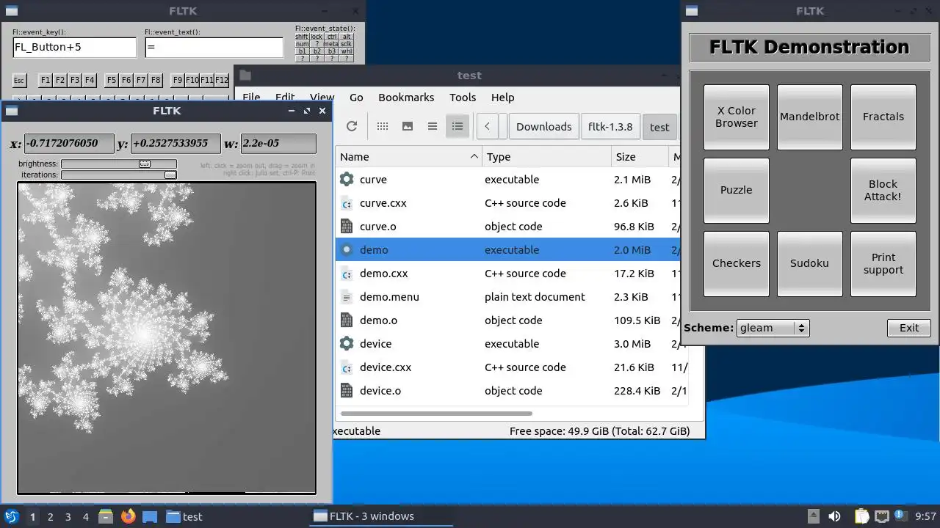Open the Lubuntu start menu
940x528 pixels.
pyautogui.click(x=12, y=516)
